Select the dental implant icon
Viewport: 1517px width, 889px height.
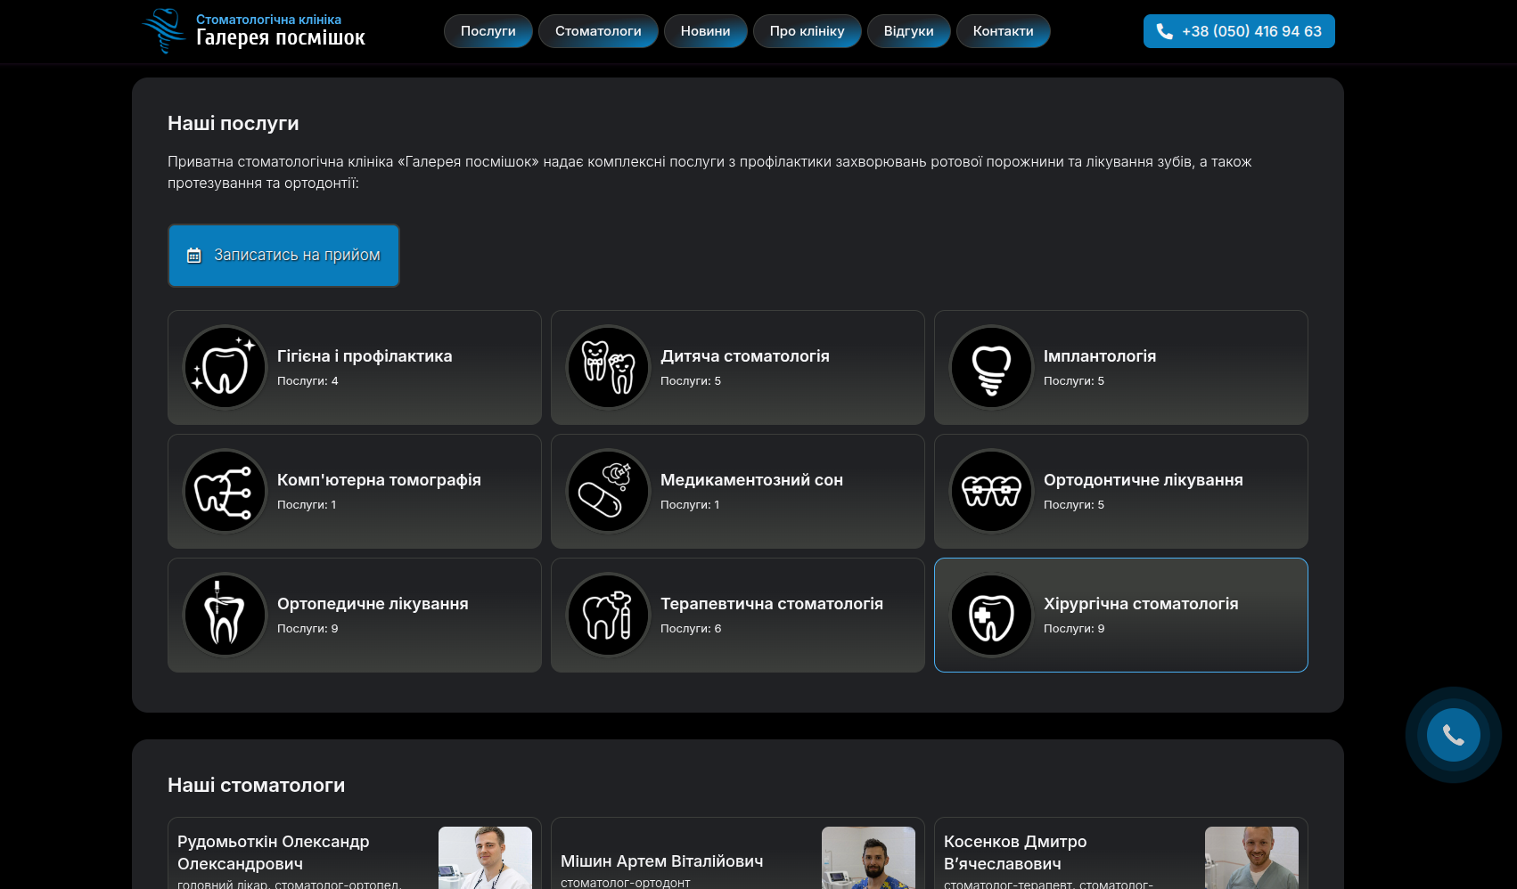pos(991,367)
